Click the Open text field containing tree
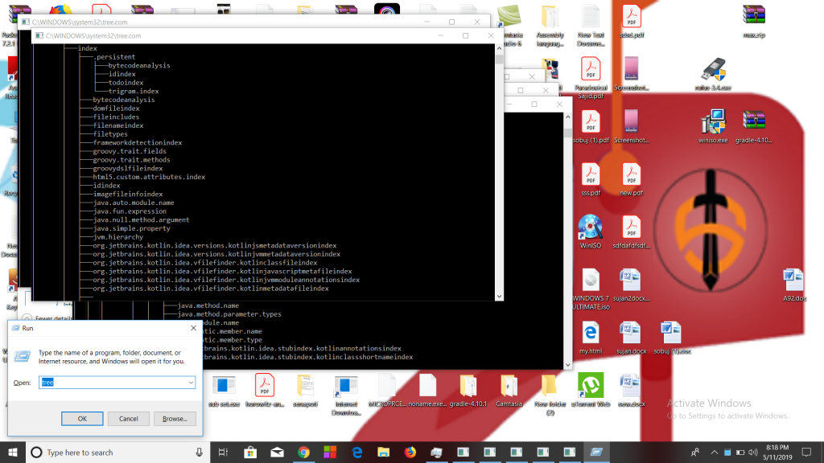The height and width of the screenshot is (463, 824). (113, 383)
